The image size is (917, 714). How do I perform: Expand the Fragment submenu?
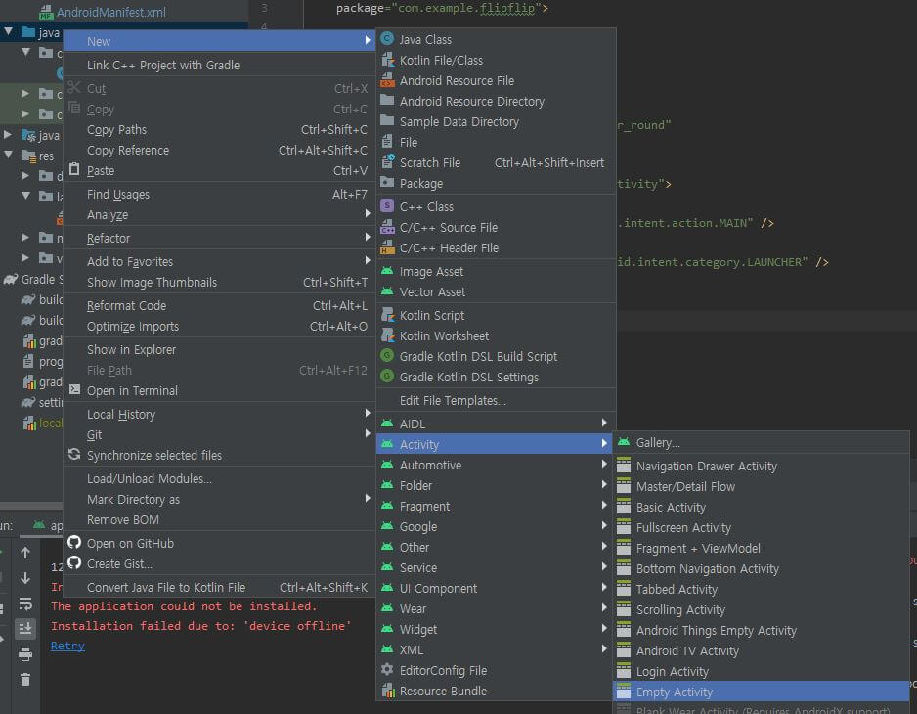[x=496, y=507]
